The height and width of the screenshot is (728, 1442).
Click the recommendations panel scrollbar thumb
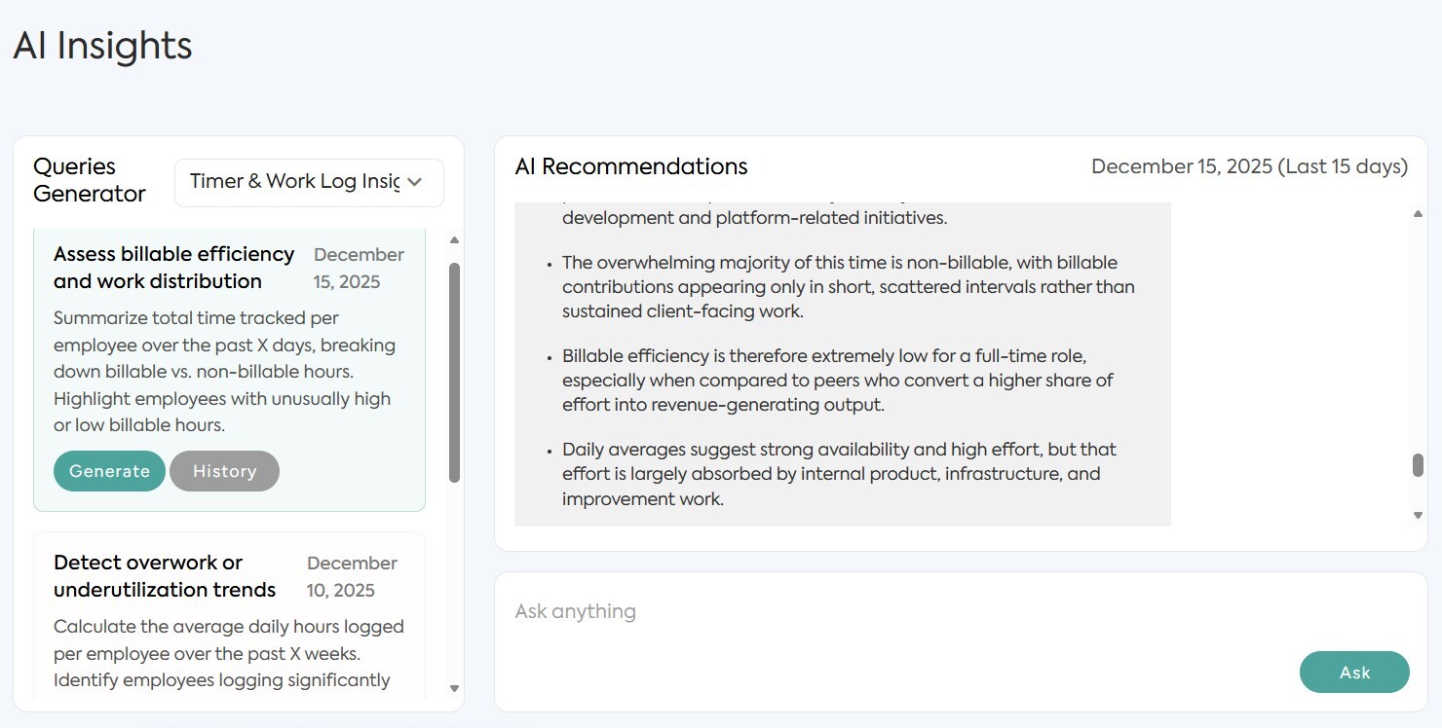click(x=1418, y=465)
